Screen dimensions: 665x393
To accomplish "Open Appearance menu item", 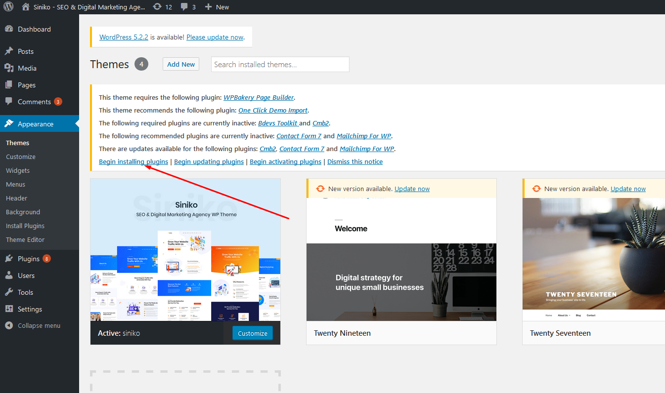I will pos(40,124).
